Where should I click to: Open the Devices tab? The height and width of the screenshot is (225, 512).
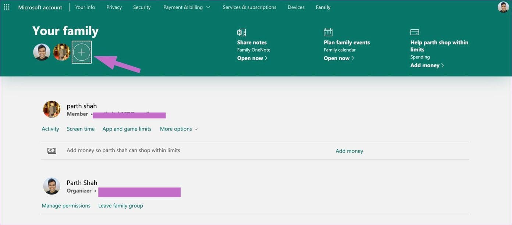(296, 7)
